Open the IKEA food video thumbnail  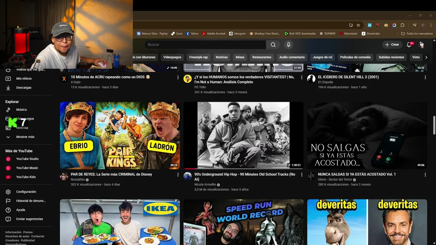point(120,222)
